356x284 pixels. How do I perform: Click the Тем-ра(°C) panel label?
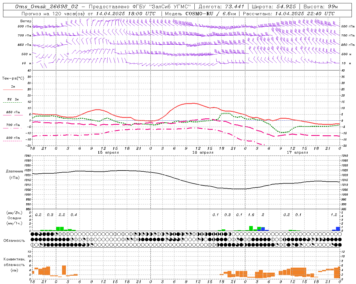pos(13,78)
